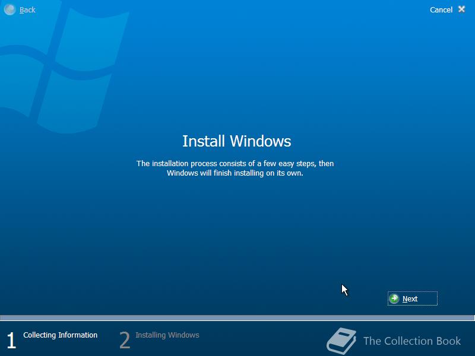This screenshot has height=356, width=475.
Task: Click the installation process description text
Action: pos(235,169)
